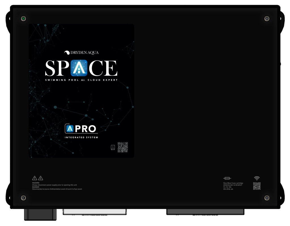This screenshot has height=226, width=290.
Task: Click the manual info book icon
Action: (113, 147)
